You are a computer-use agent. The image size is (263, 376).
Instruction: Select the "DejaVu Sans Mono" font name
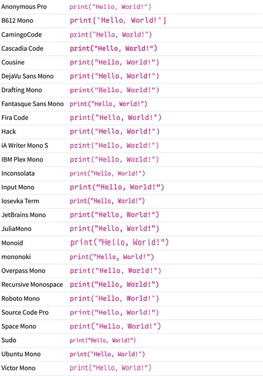(28, 76)
